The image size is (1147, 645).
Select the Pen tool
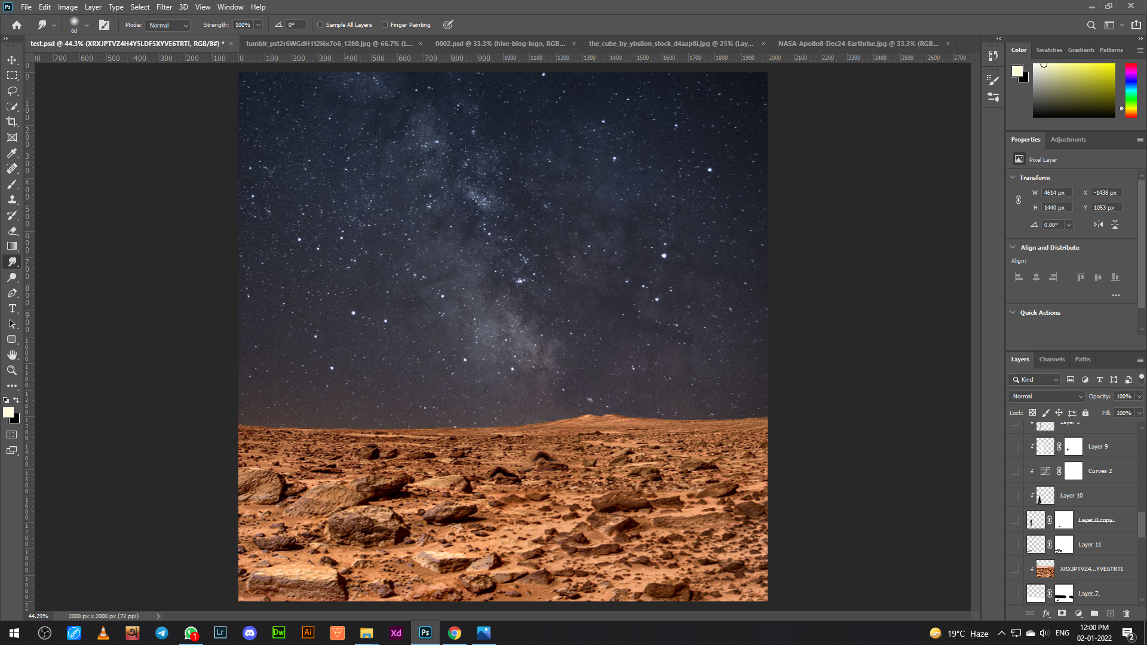(x=12, y=293)
